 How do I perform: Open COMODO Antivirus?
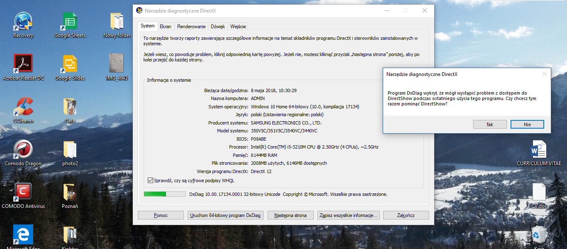click(x=23, y=191)
